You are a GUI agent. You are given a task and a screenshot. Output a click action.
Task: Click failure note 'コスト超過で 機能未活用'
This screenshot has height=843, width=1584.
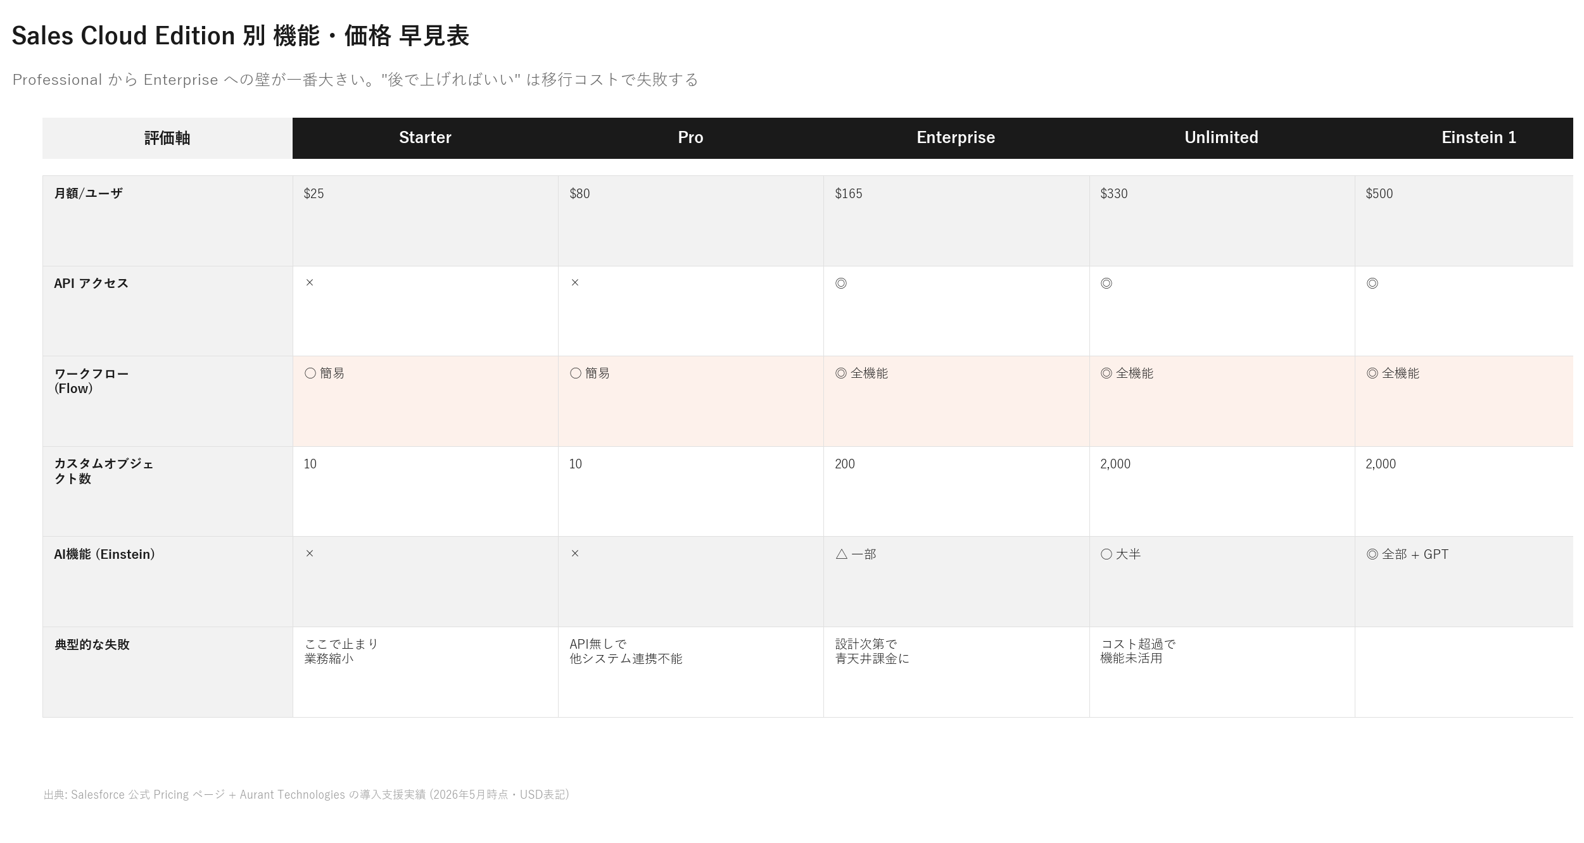[1138, 651]
